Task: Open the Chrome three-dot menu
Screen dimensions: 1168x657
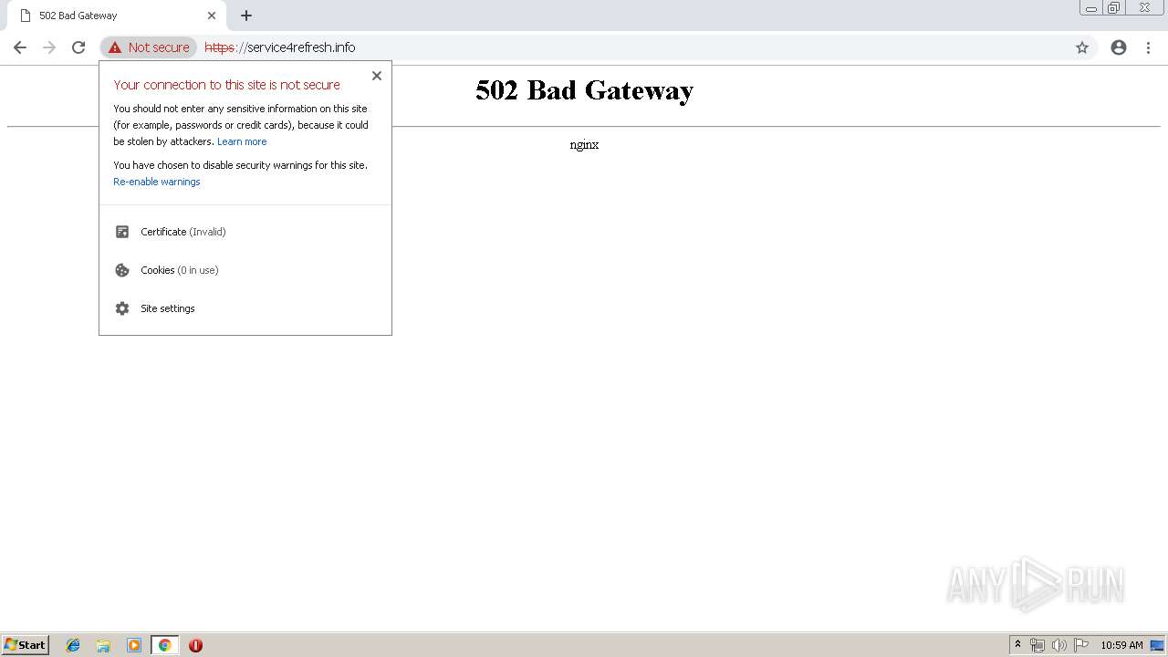Action: (x=1149, y=47)
